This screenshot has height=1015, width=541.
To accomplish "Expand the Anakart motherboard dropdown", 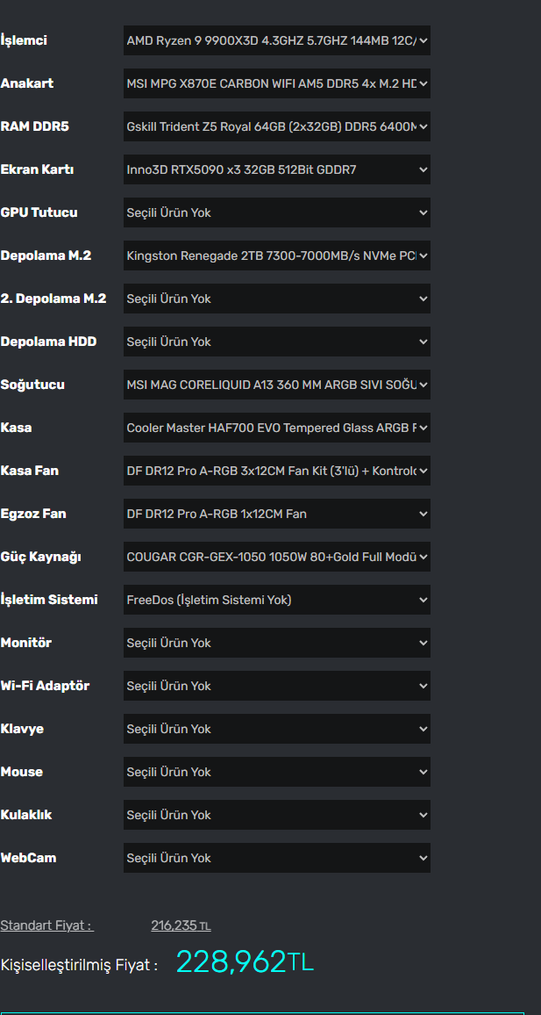I will coord(276,83).
